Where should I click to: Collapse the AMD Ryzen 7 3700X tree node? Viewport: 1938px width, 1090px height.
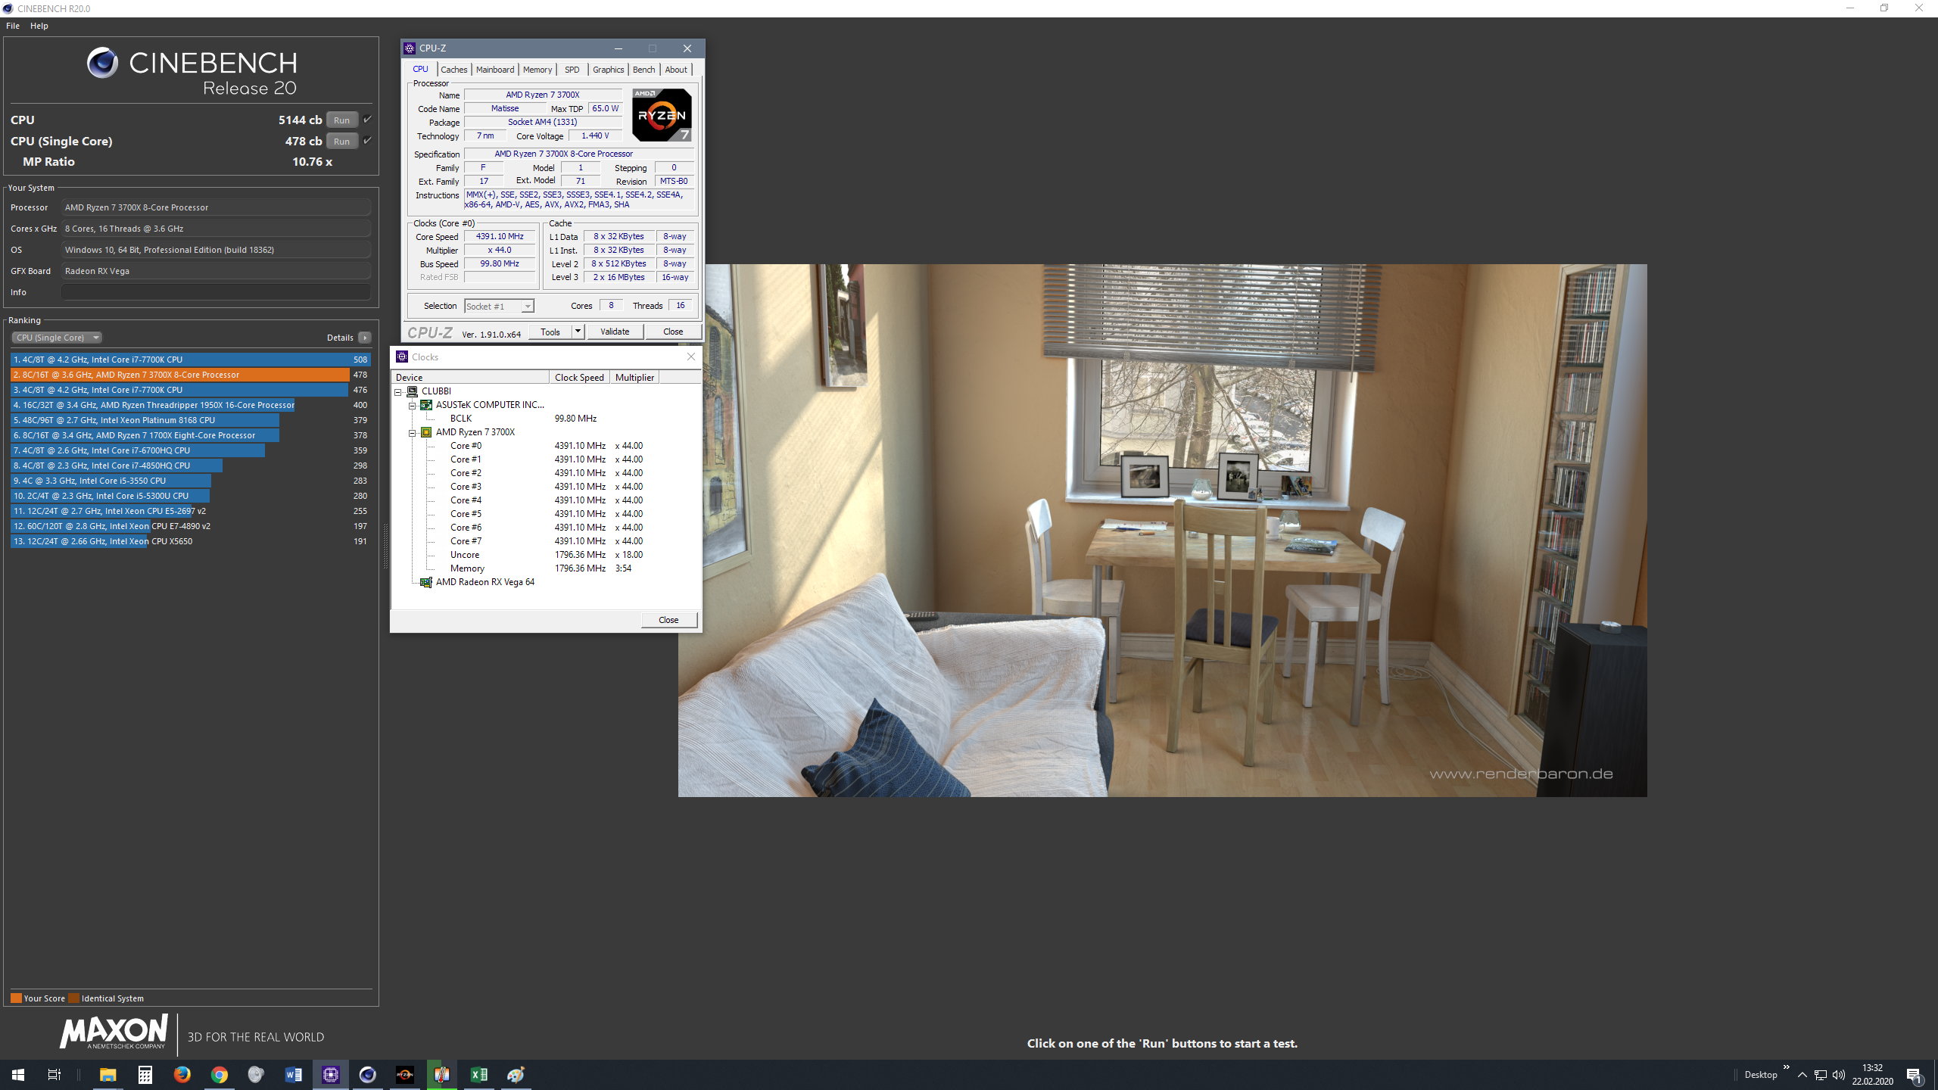tap(413, 432)
